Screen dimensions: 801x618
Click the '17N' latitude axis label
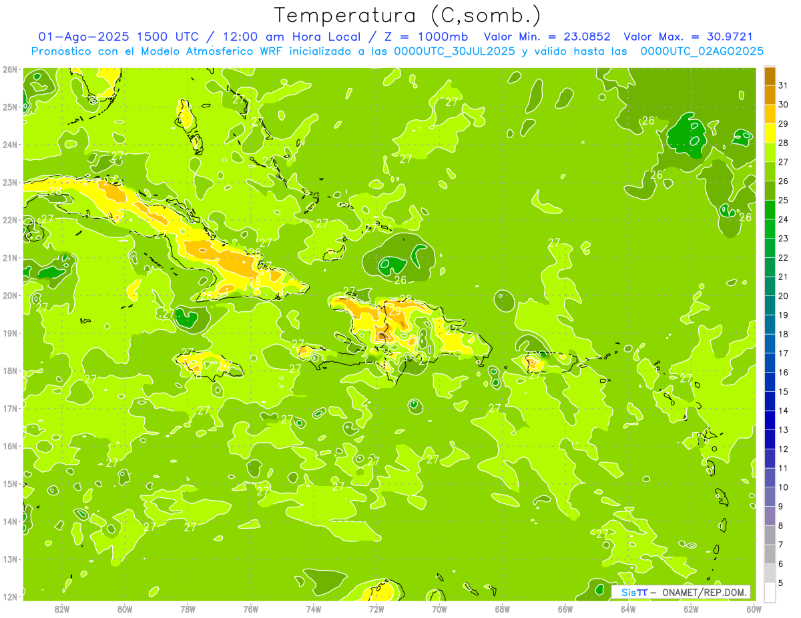pyautogui.click(x=10, y=409)
